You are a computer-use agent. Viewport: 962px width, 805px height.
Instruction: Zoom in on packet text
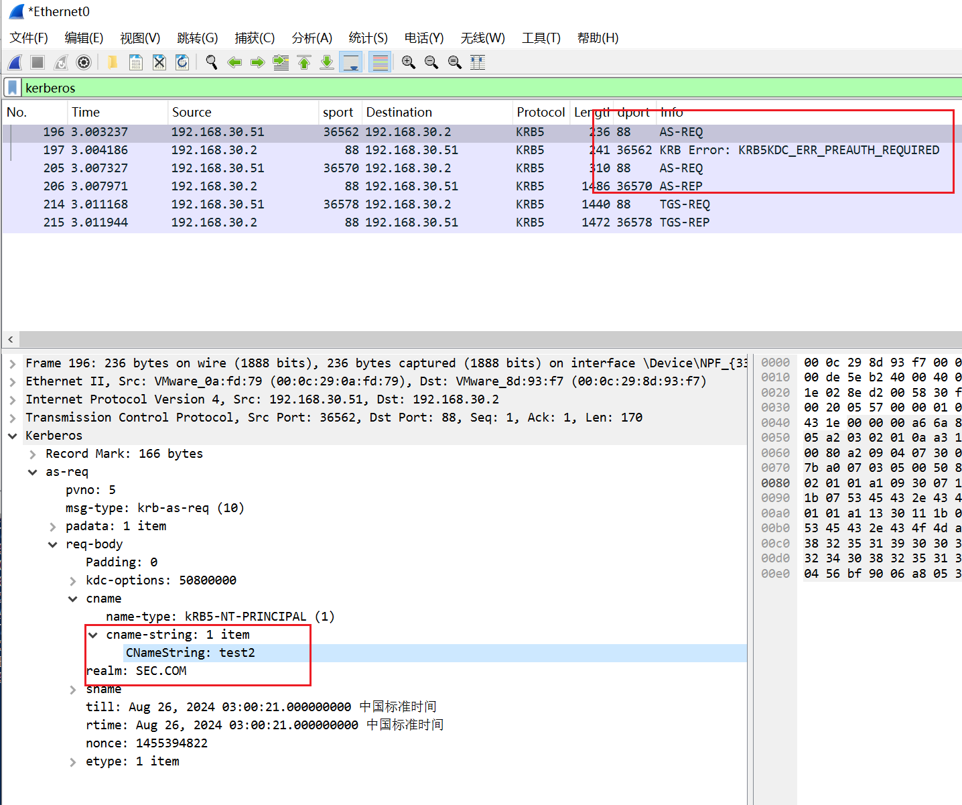[x=408, y=62]
